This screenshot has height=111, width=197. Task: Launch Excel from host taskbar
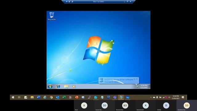point(64,97)
